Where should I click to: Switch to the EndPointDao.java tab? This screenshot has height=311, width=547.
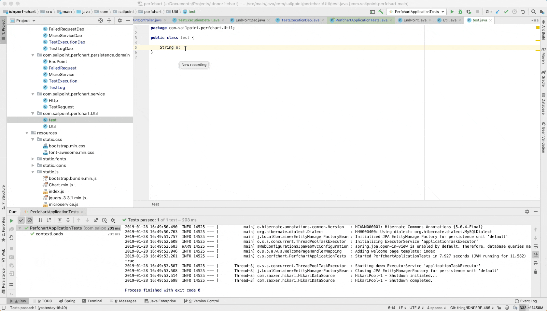tap(250, 20)
